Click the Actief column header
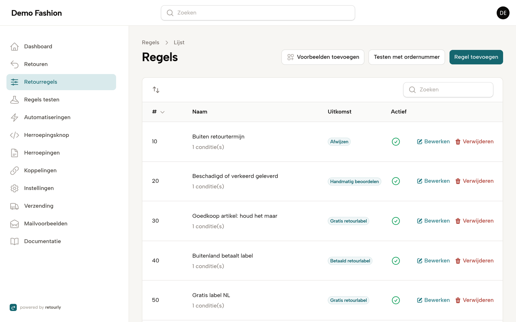Screen dimensions: 516x322 click(399, 112)
